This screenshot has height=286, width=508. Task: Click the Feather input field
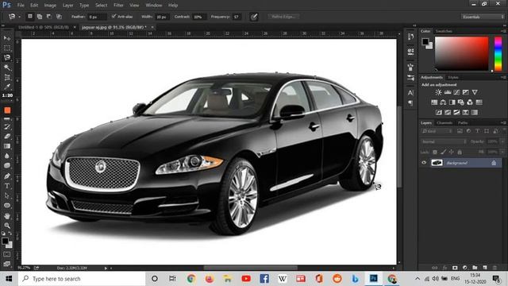pyautogui.click(x=97, y=17)
